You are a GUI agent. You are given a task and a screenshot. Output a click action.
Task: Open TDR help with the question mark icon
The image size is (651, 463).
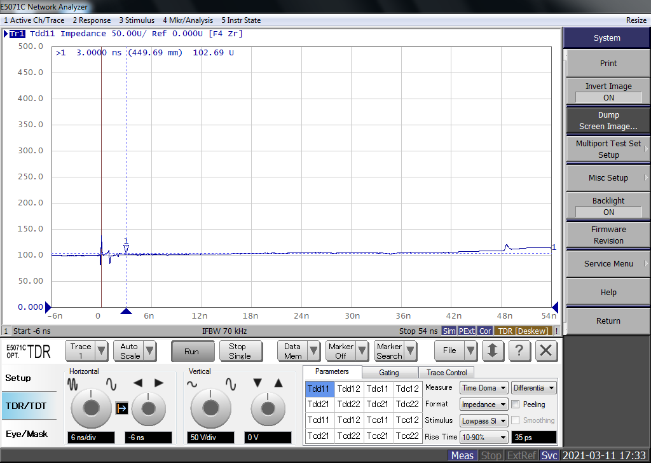point(519,350)
